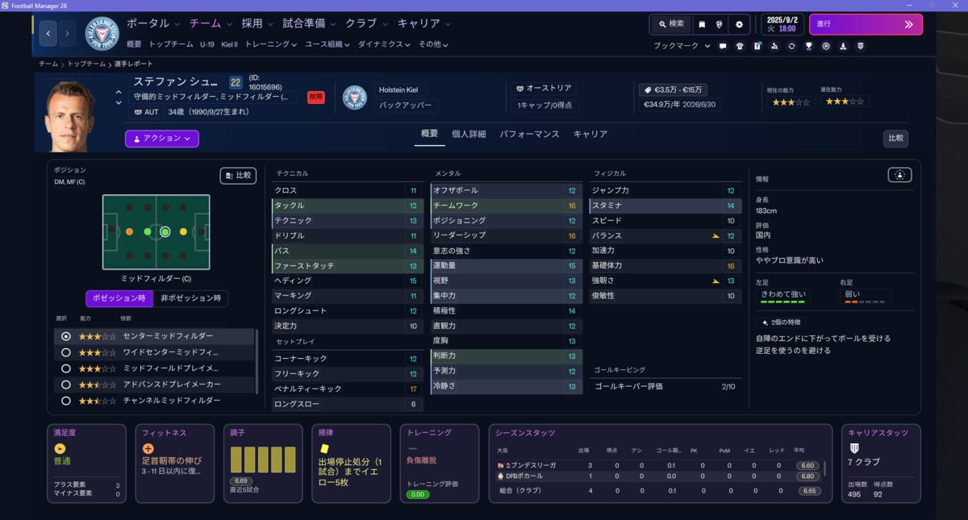Click the career stats shield icon

coord(854,448)
